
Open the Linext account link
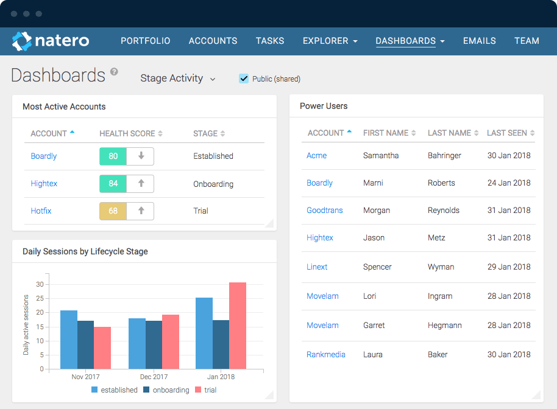pos(317,267)
